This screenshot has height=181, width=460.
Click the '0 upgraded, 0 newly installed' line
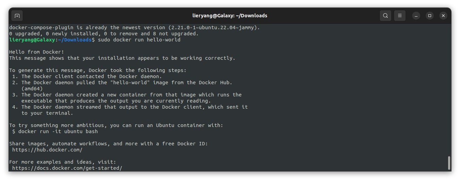tap(104, 34)
